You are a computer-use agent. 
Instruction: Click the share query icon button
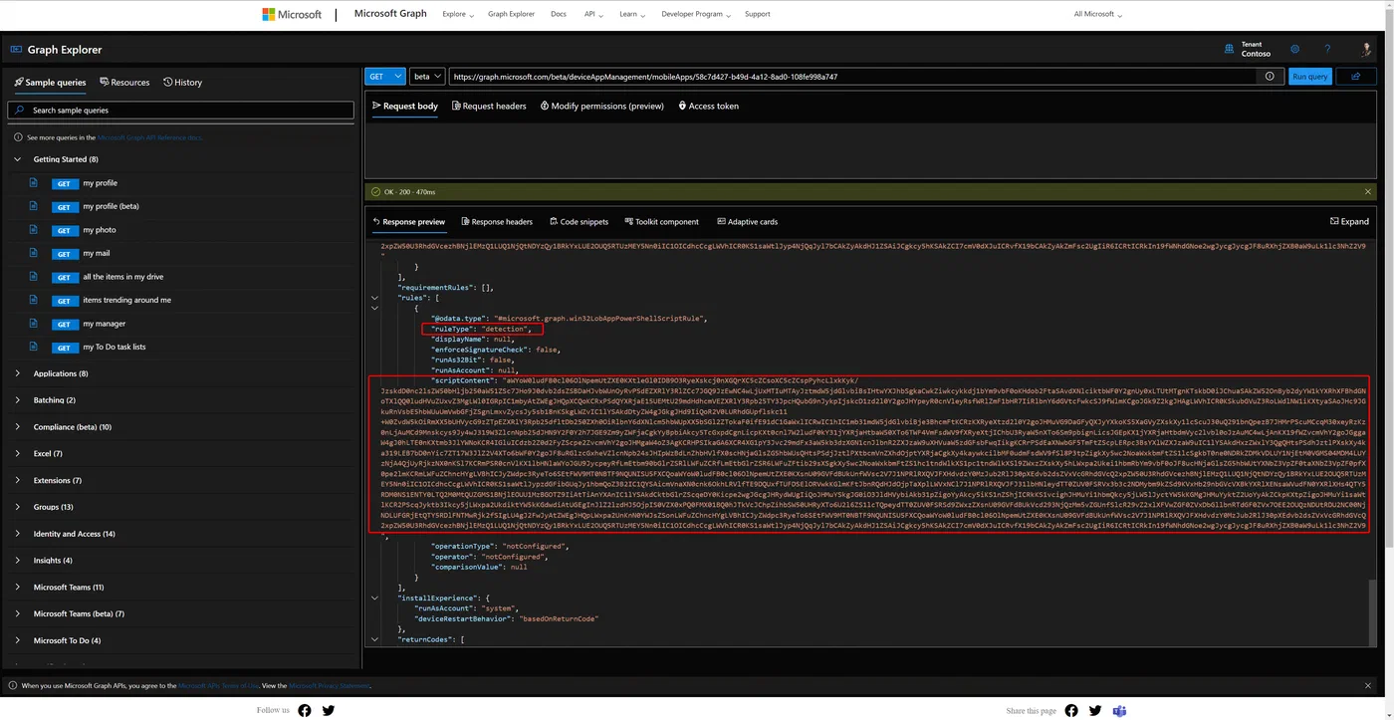click(1355, 76)
